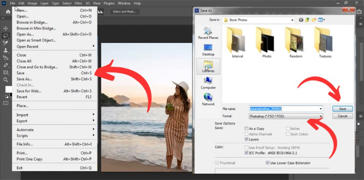
Task: Select the Zoom magnifier tool
Action: pos(5,80)
